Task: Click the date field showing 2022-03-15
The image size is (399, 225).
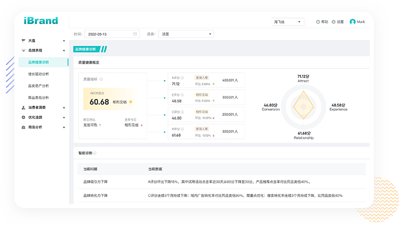Action: [x=112, y=34]
